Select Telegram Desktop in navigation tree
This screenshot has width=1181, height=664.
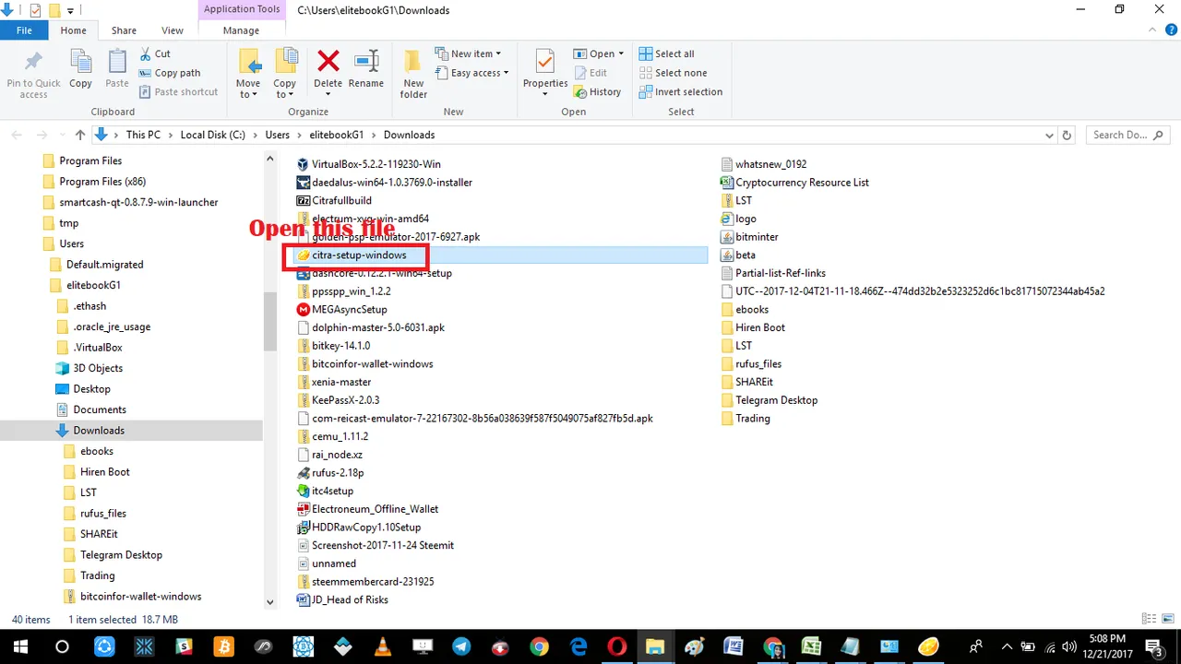pos(121,555)
